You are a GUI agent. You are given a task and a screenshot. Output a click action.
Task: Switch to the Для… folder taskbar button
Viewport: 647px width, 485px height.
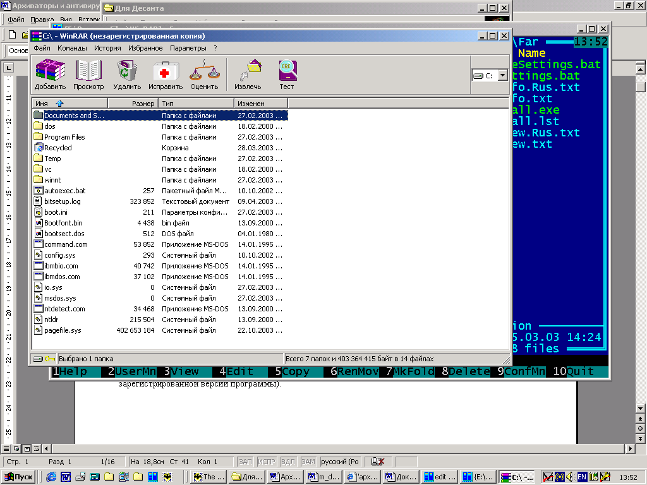click(247, 477)
